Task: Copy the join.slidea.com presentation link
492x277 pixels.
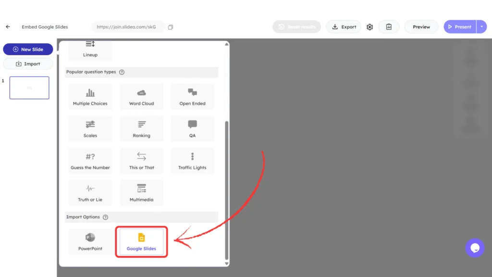Action: click(x=170, y=27)
